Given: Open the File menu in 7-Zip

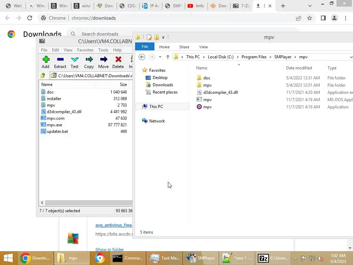Looking at the screenshot, I should click(44, 50).
